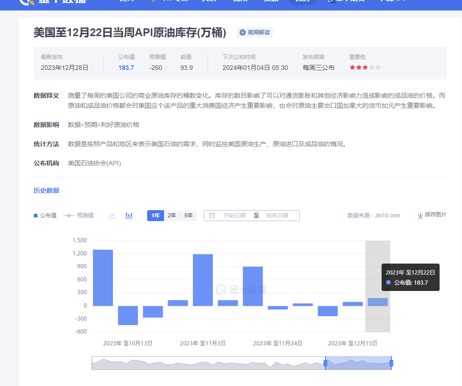Click the download icon next to 保存图片
Image resolution: width=462 pixels, height=386 pixels.
(420, 215)
